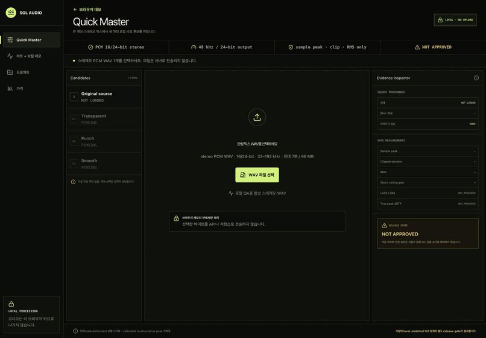This screenshot has width=486, height=338.
Task: Click the Clipped samples measurement row
Action: 428,162
